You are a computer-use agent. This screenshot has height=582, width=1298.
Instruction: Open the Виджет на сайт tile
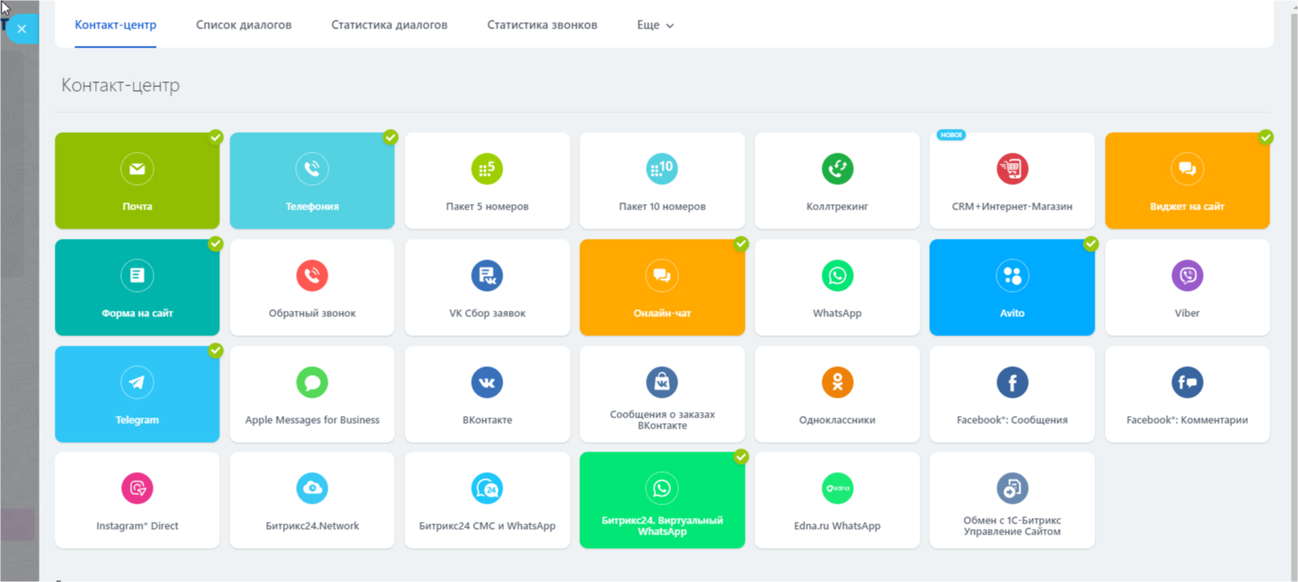(x=1187, y=181)
